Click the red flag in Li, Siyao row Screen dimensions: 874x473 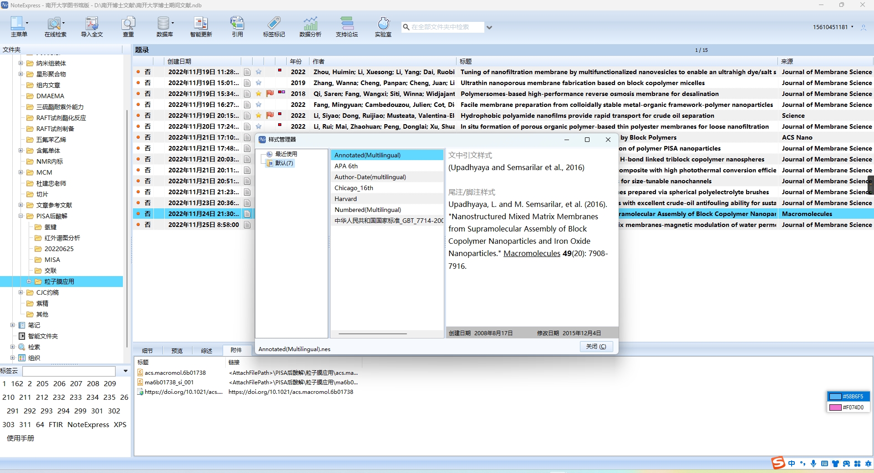(270, 116)
